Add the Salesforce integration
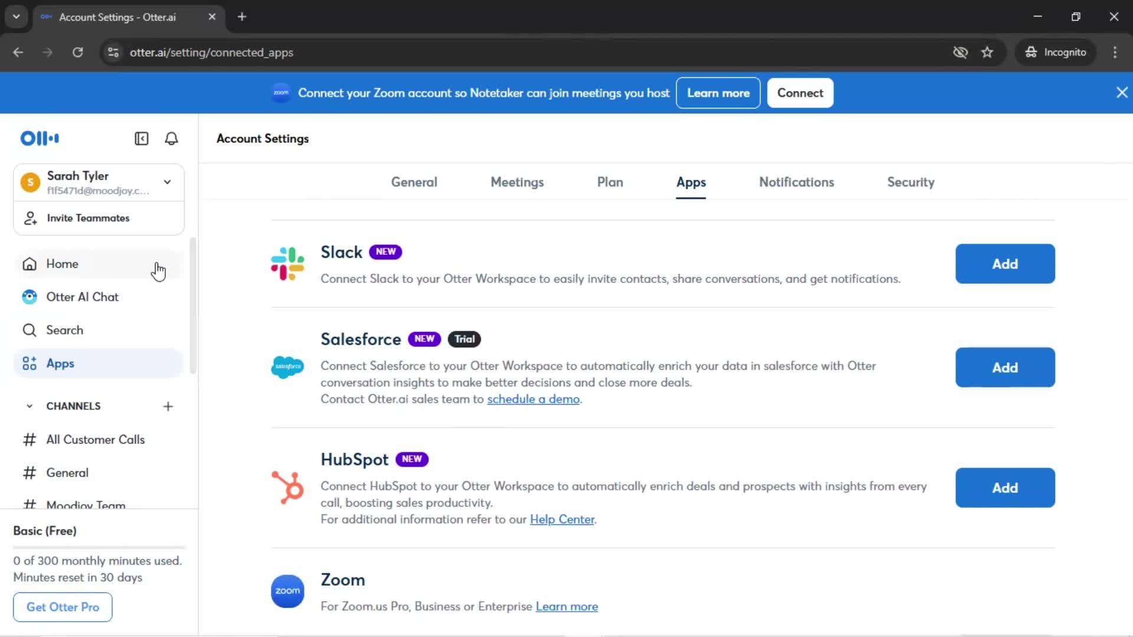The width and height of the screenshot is (1133, 637). [1005, 367]
